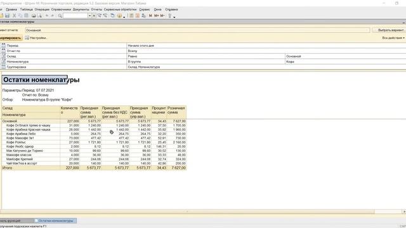Open the Правка menu
The height and width of the screenshot is (228, 406).
[11, 9]
